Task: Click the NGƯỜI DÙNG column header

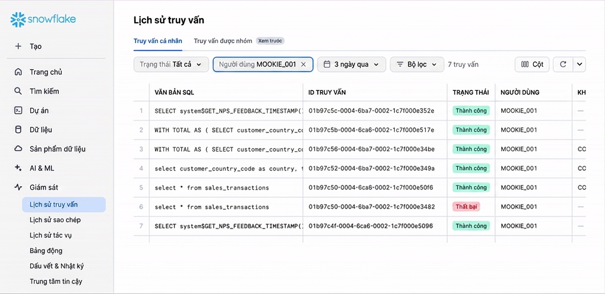Action: click(520, 92)
